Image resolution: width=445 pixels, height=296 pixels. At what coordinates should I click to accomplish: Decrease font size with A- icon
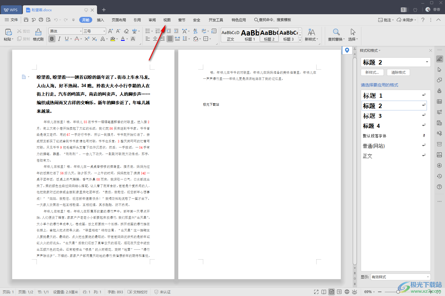pos(118,31)
